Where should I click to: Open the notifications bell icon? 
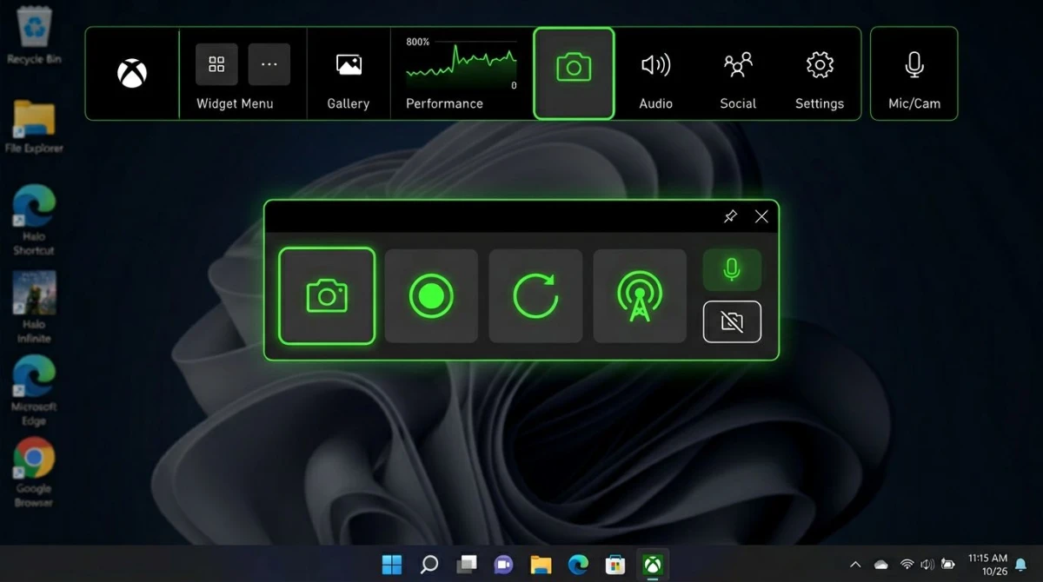(1020, 565)
